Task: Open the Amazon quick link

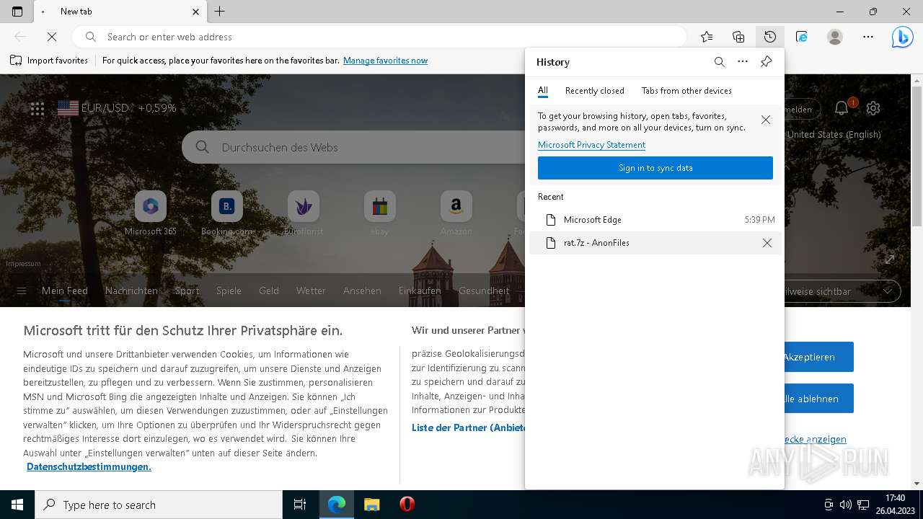Action: 456,213
